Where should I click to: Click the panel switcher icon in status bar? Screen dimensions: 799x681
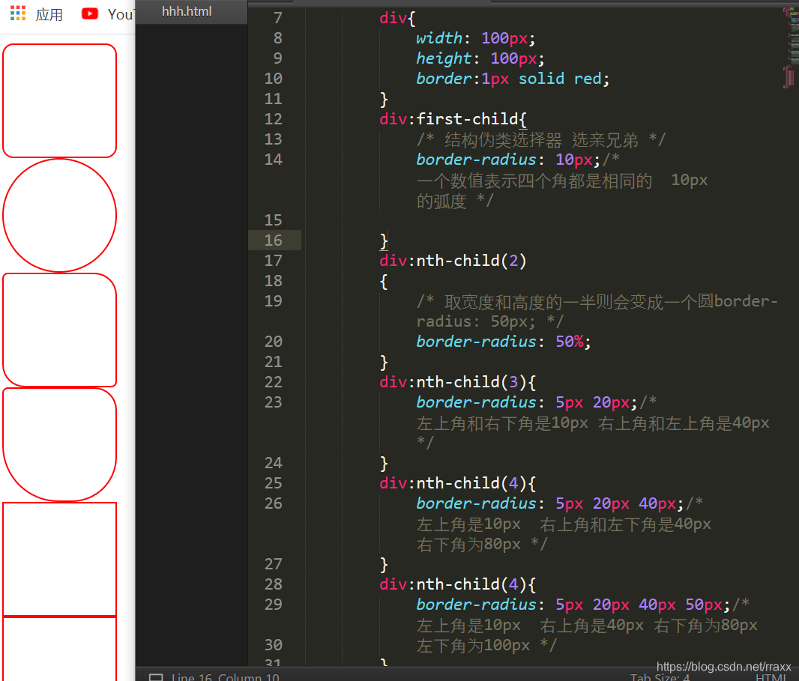[156, 677]
